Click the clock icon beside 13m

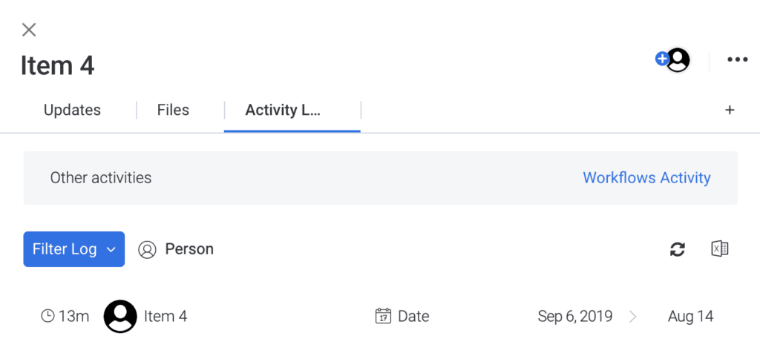pos(47,316)
